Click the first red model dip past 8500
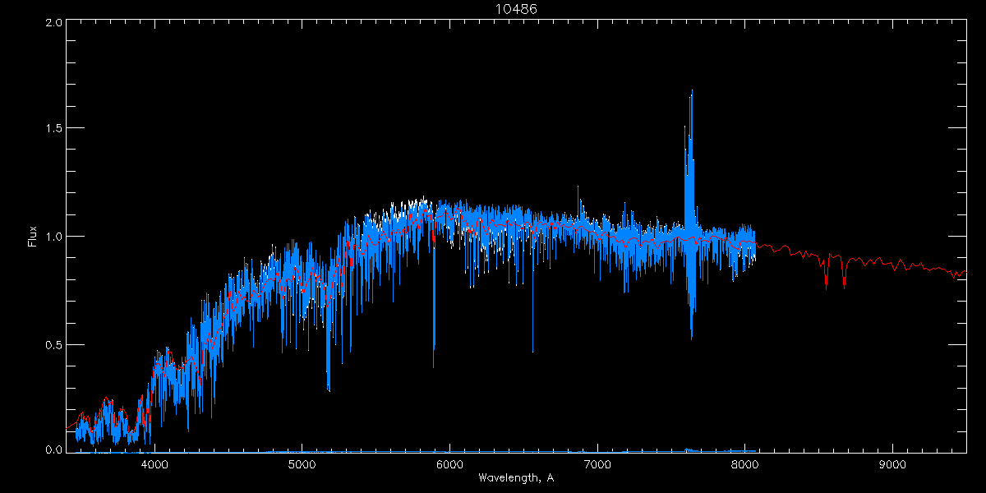 (x=826, y=284)
